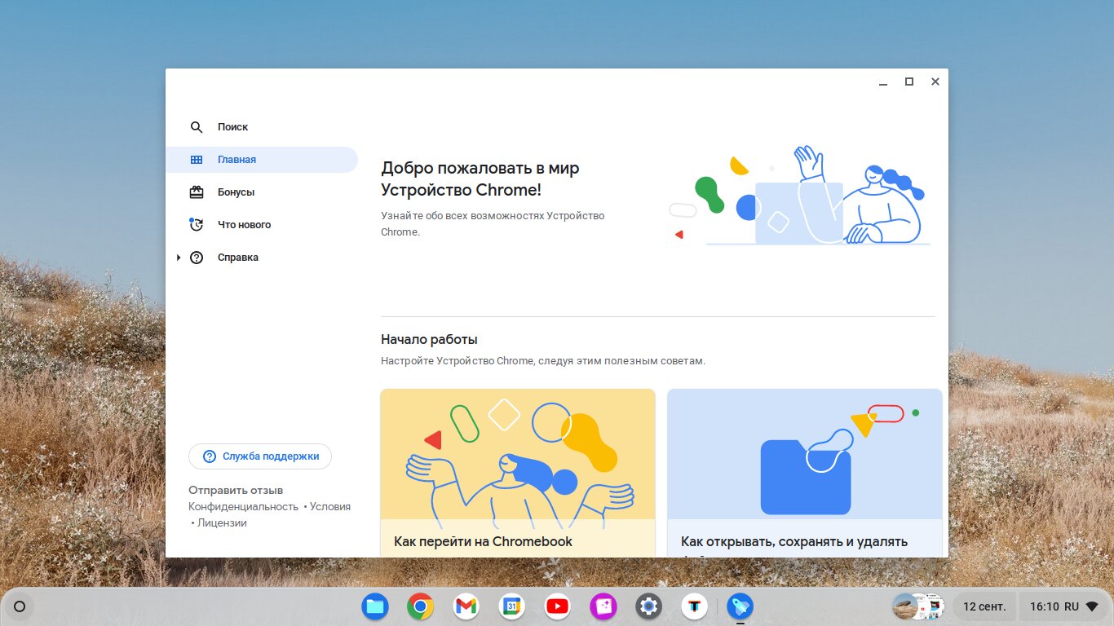Open the Бонусы section
Screen dimensions: 1114x626
262,192
